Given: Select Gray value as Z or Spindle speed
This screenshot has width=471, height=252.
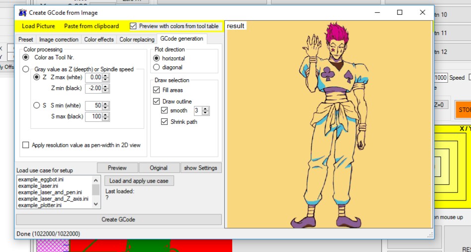Looking at the screenshot, I should click(x=26, y=69).
